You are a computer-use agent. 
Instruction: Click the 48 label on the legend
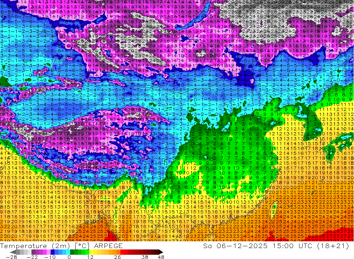click(x=161, y=257)
